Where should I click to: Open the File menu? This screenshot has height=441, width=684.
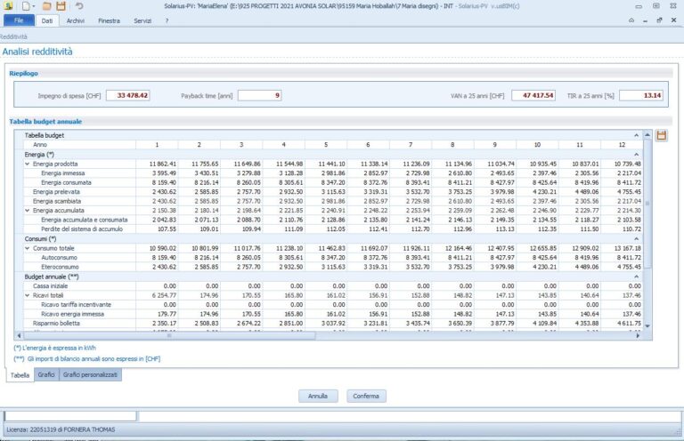point(19,20)
